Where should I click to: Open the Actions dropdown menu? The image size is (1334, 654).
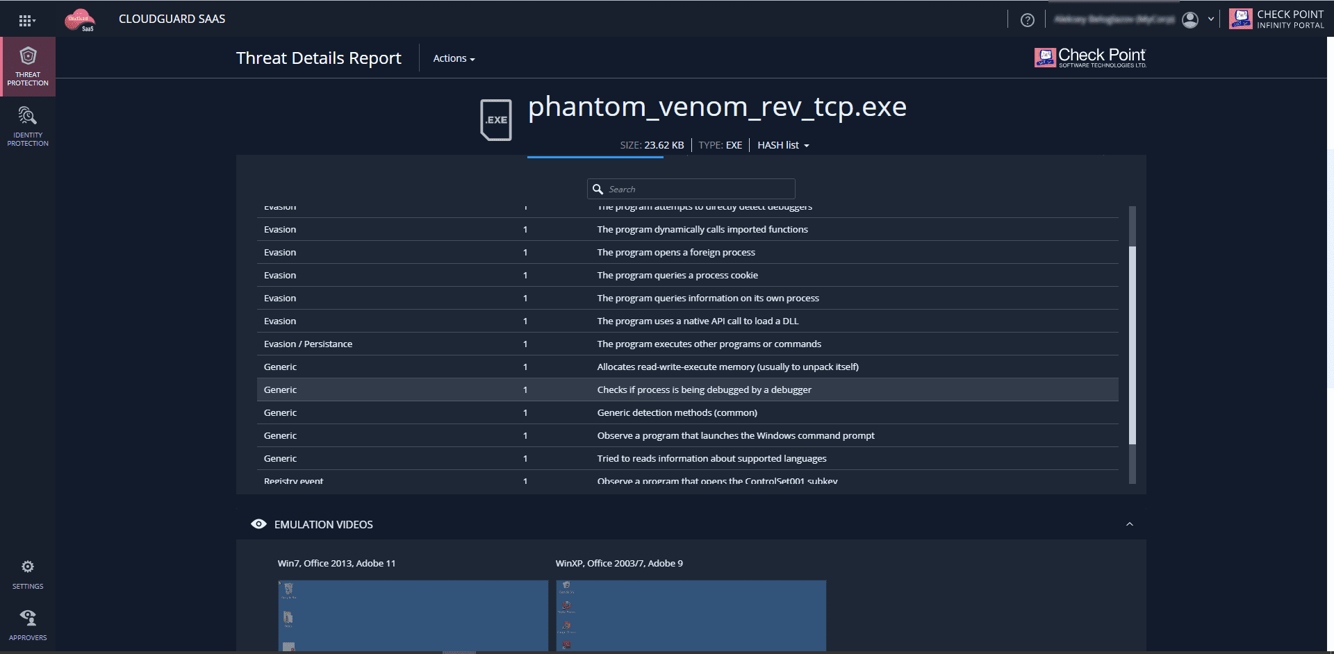[454, 58]
